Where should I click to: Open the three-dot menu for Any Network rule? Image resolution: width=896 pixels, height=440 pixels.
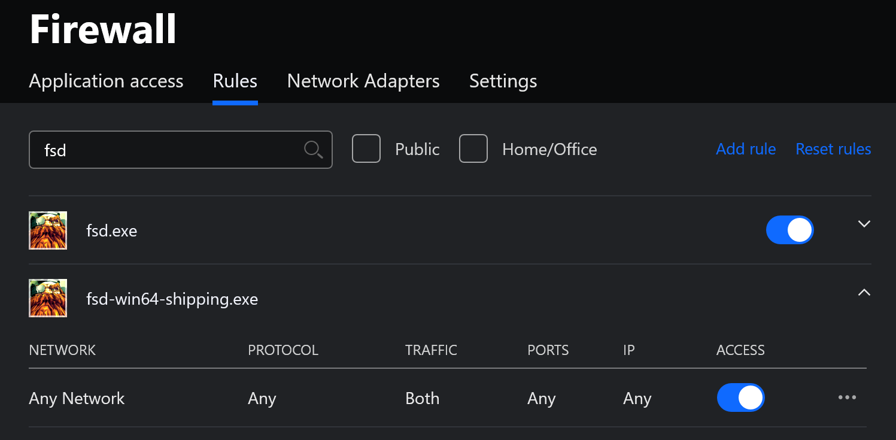pos(847,397)
